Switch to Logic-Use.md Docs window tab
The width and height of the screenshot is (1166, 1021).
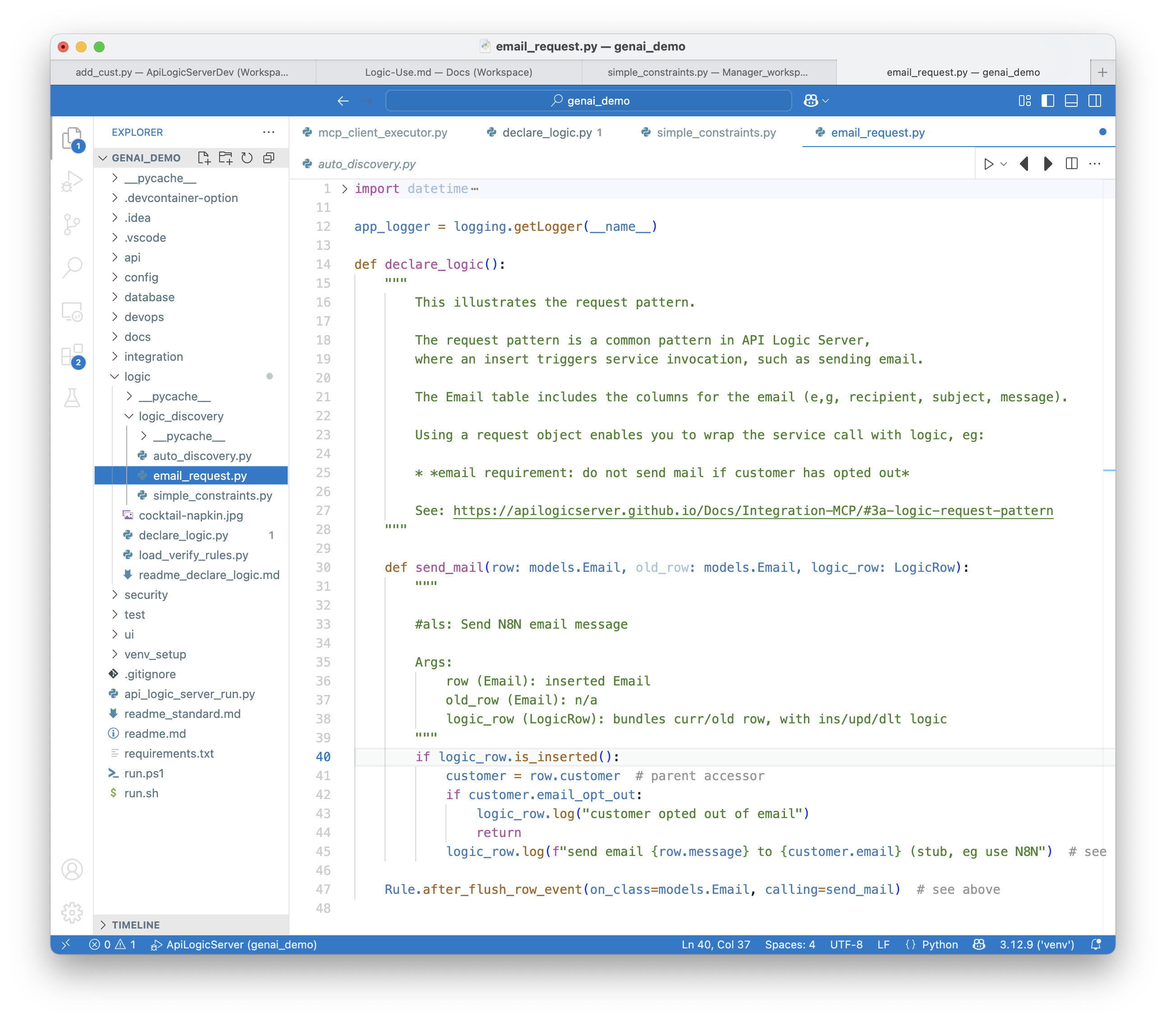[x=449, y=72]
